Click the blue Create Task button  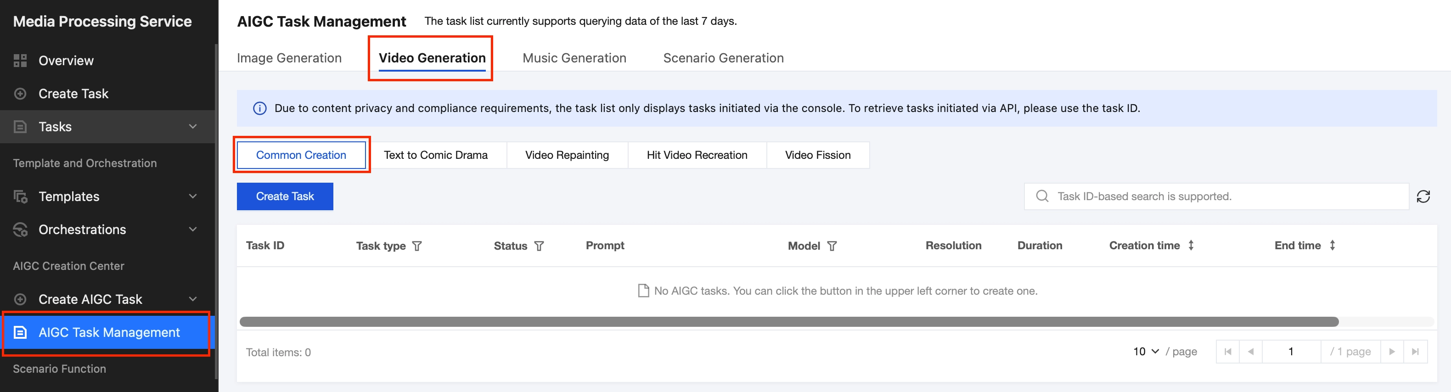click(x=285, y=196)
